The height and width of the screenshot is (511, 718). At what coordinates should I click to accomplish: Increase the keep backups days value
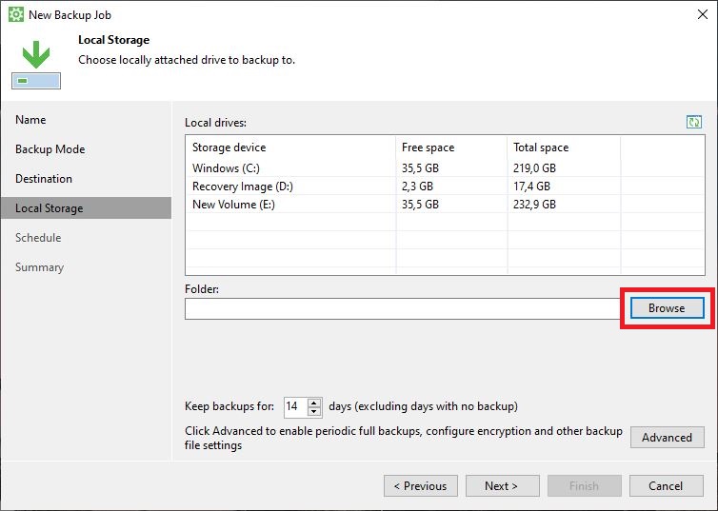coord(313,403)
